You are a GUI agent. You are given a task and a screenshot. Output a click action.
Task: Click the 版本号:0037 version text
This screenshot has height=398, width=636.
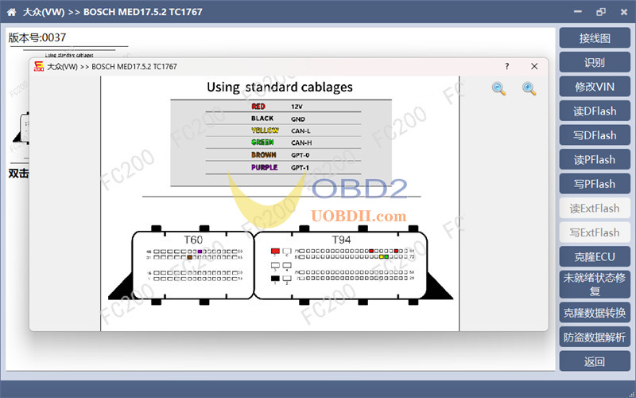(37, 37)
